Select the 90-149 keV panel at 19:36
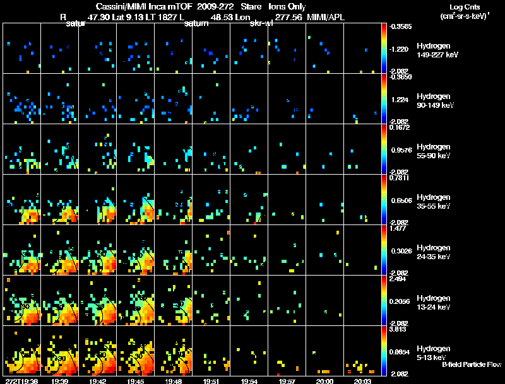This screenshot has height=384, width=505. (22, 99)
